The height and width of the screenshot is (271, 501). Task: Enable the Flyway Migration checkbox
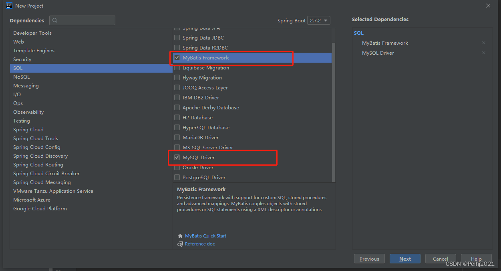coord(177,77)
